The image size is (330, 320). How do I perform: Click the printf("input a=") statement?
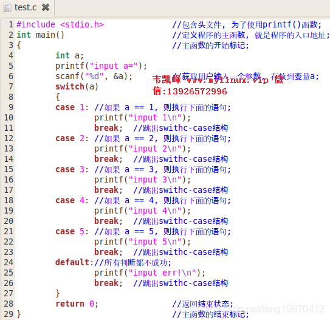coord(101,66)
